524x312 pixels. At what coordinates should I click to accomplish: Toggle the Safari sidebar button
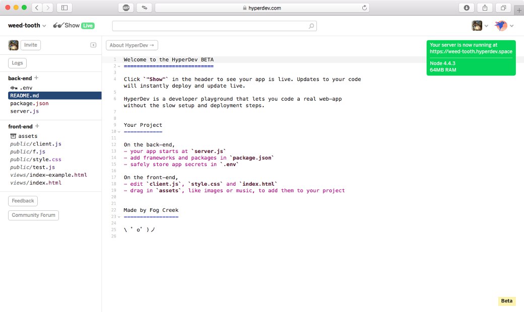64,8
